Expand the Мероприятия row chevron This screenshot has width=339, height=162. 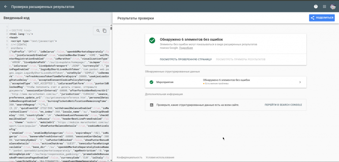(x=300, y=82)
